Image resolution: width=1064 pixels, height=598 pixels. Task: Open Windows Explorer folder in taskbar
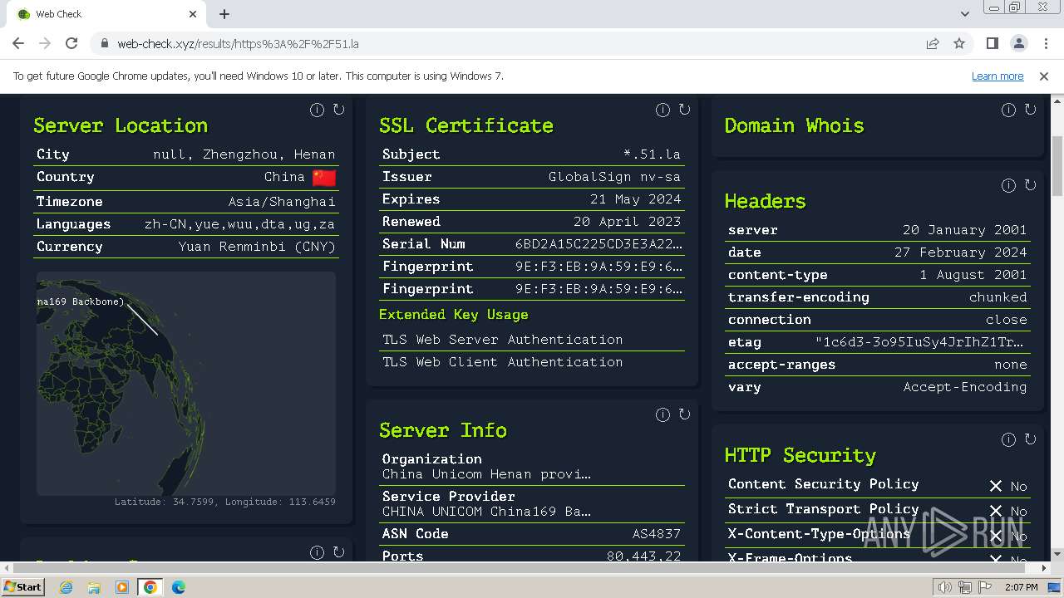tap(94, 587)
